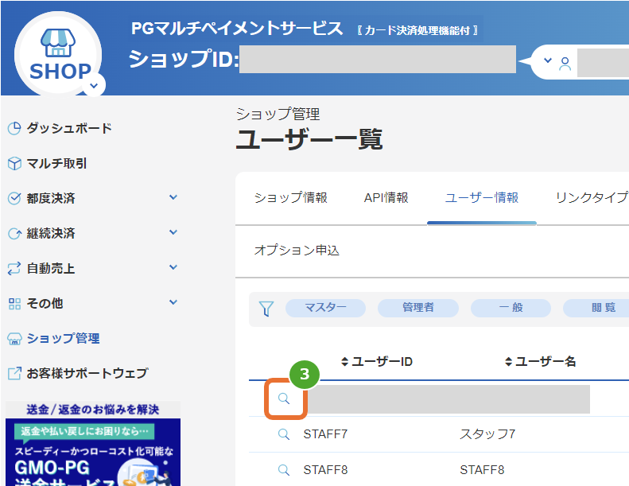
Task: Switch to the リンクタイプ tab
Action: [592, 197]
